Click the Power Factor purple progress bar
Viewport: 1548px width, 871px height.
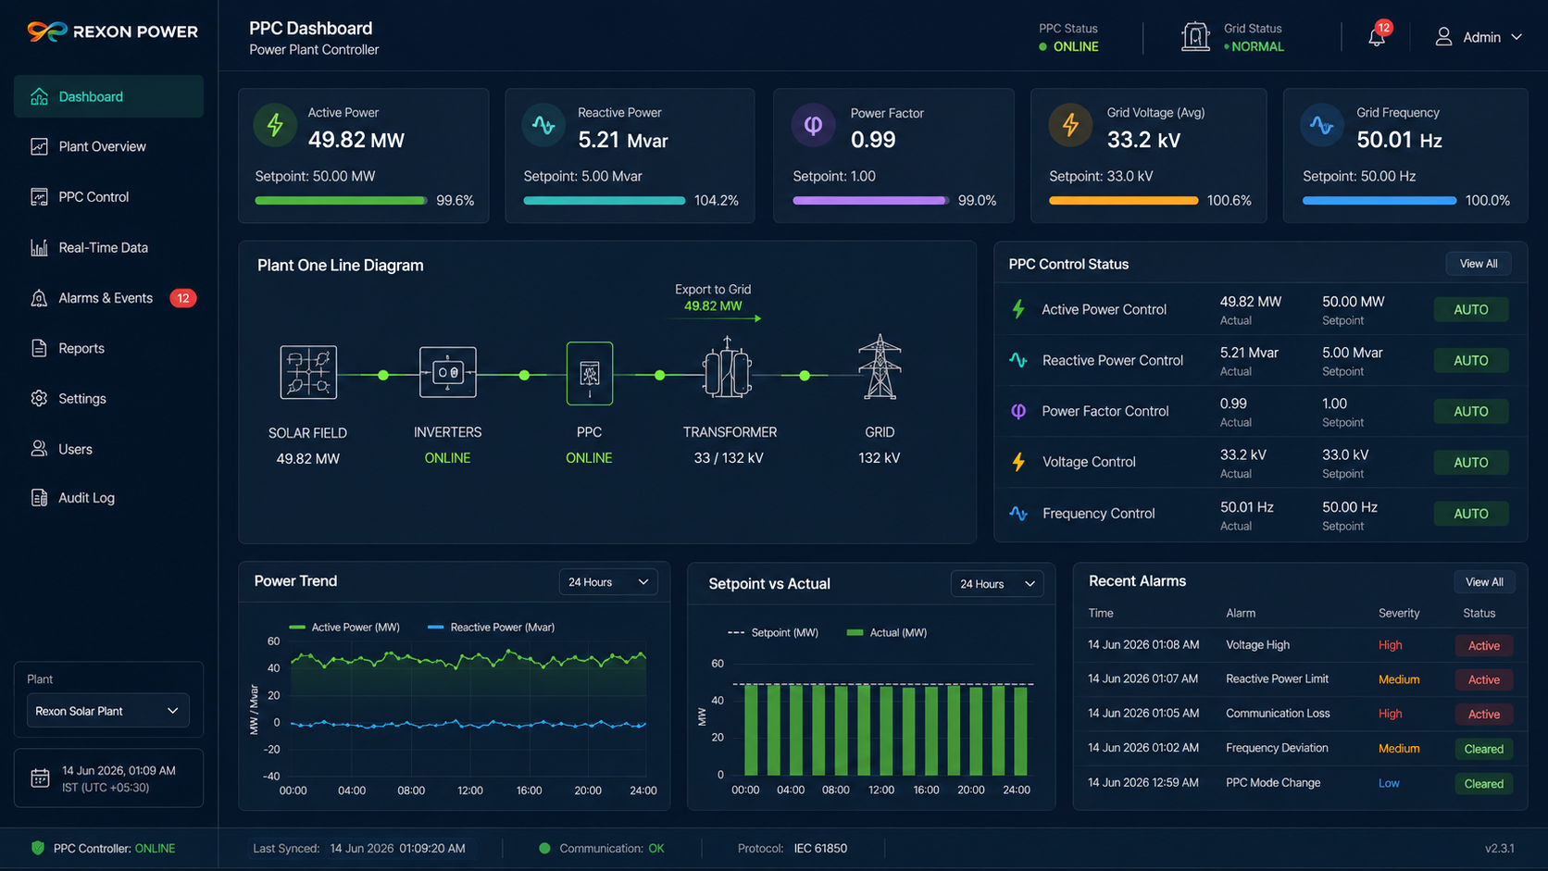click(x=871, y=201)
